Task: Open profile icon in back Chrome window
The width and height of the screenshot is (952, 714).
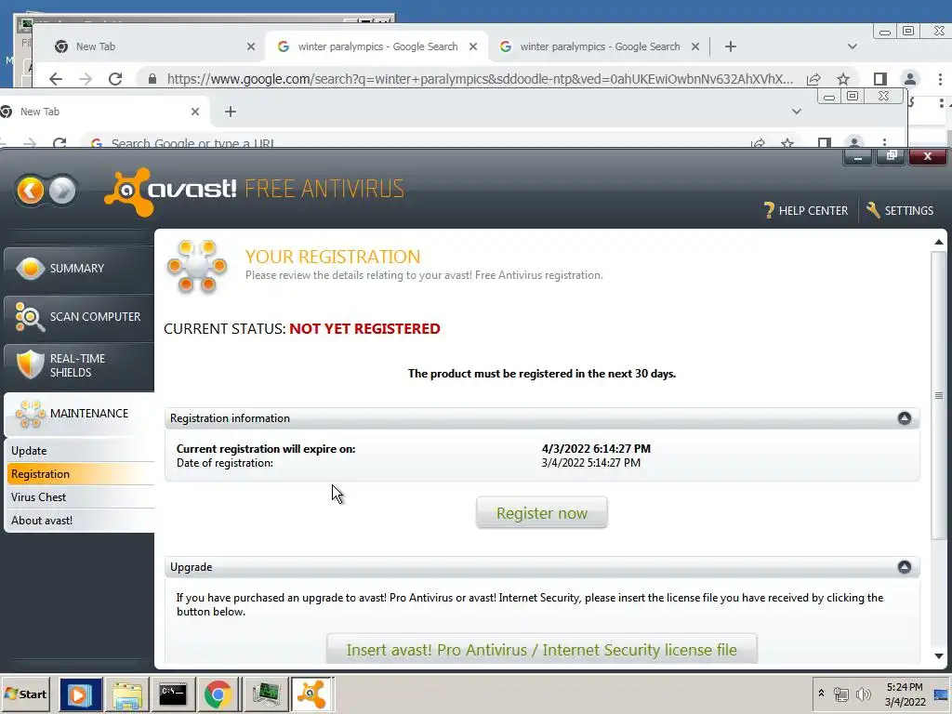Action: 909,79
